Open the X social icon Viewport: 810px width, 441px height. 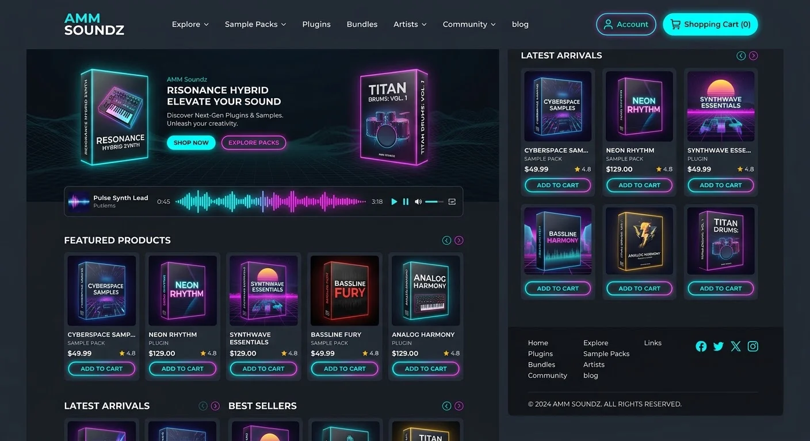736,346
